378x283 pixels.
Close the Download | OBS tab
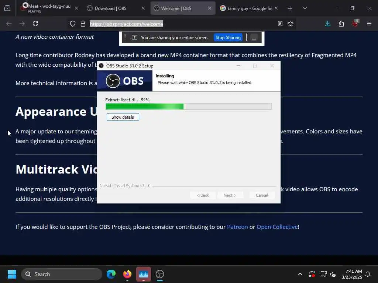click(x=143, y=8)
